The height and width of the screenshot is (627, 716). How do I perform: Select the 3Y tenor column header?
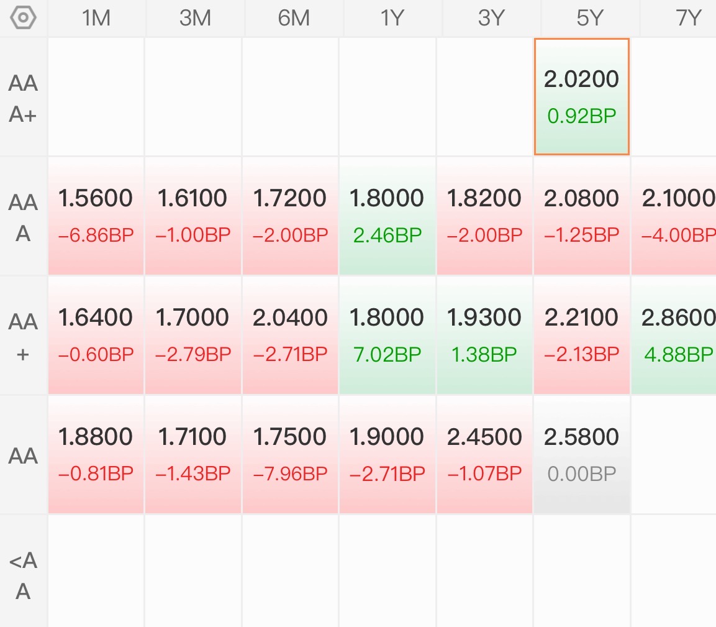pyautogui.click(x=491, y=18)
